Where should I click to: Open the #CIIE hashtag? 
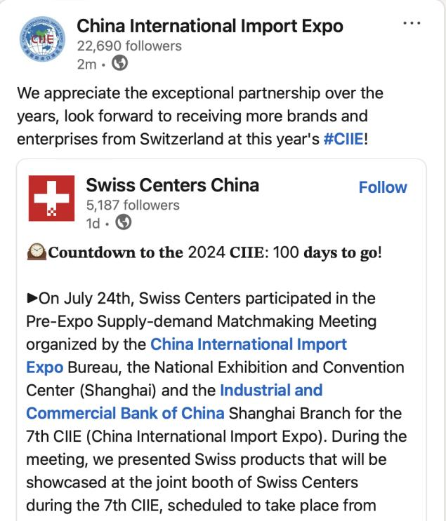pyautogui.click(x=343, y=139)
